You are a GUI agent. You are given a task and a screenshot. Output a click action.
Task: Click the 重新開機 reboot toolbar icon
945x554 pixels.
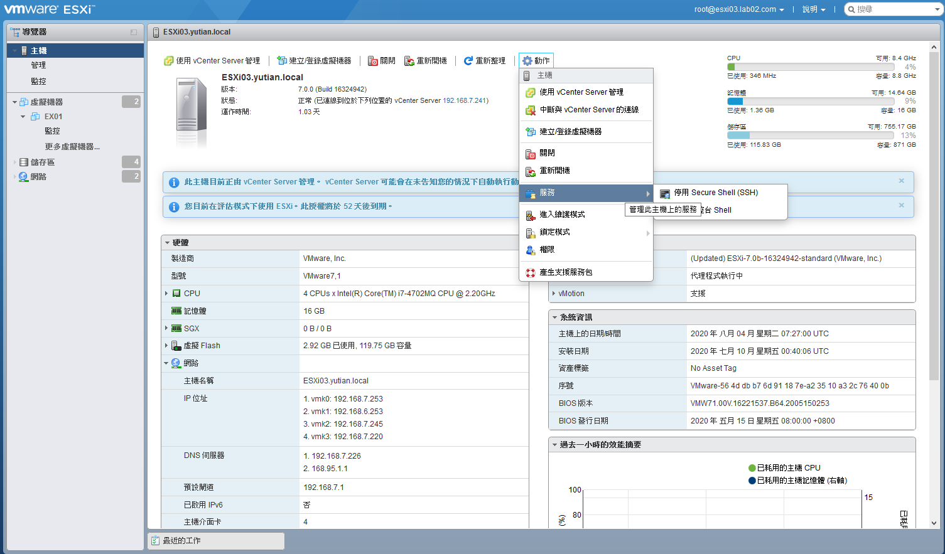point(409,61)
